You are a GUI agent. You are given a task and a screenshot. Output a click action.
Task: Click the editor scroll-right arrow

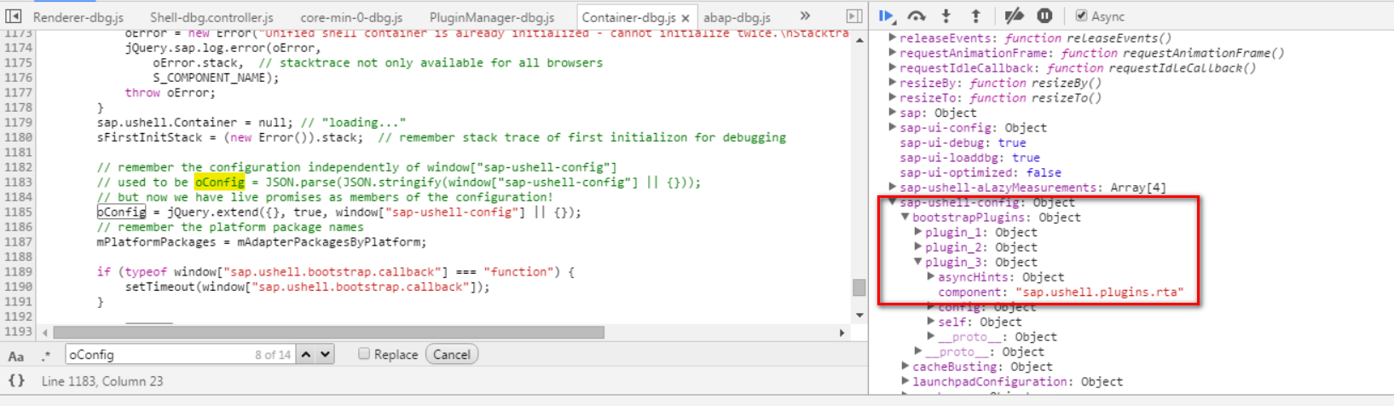pos(842,333)
